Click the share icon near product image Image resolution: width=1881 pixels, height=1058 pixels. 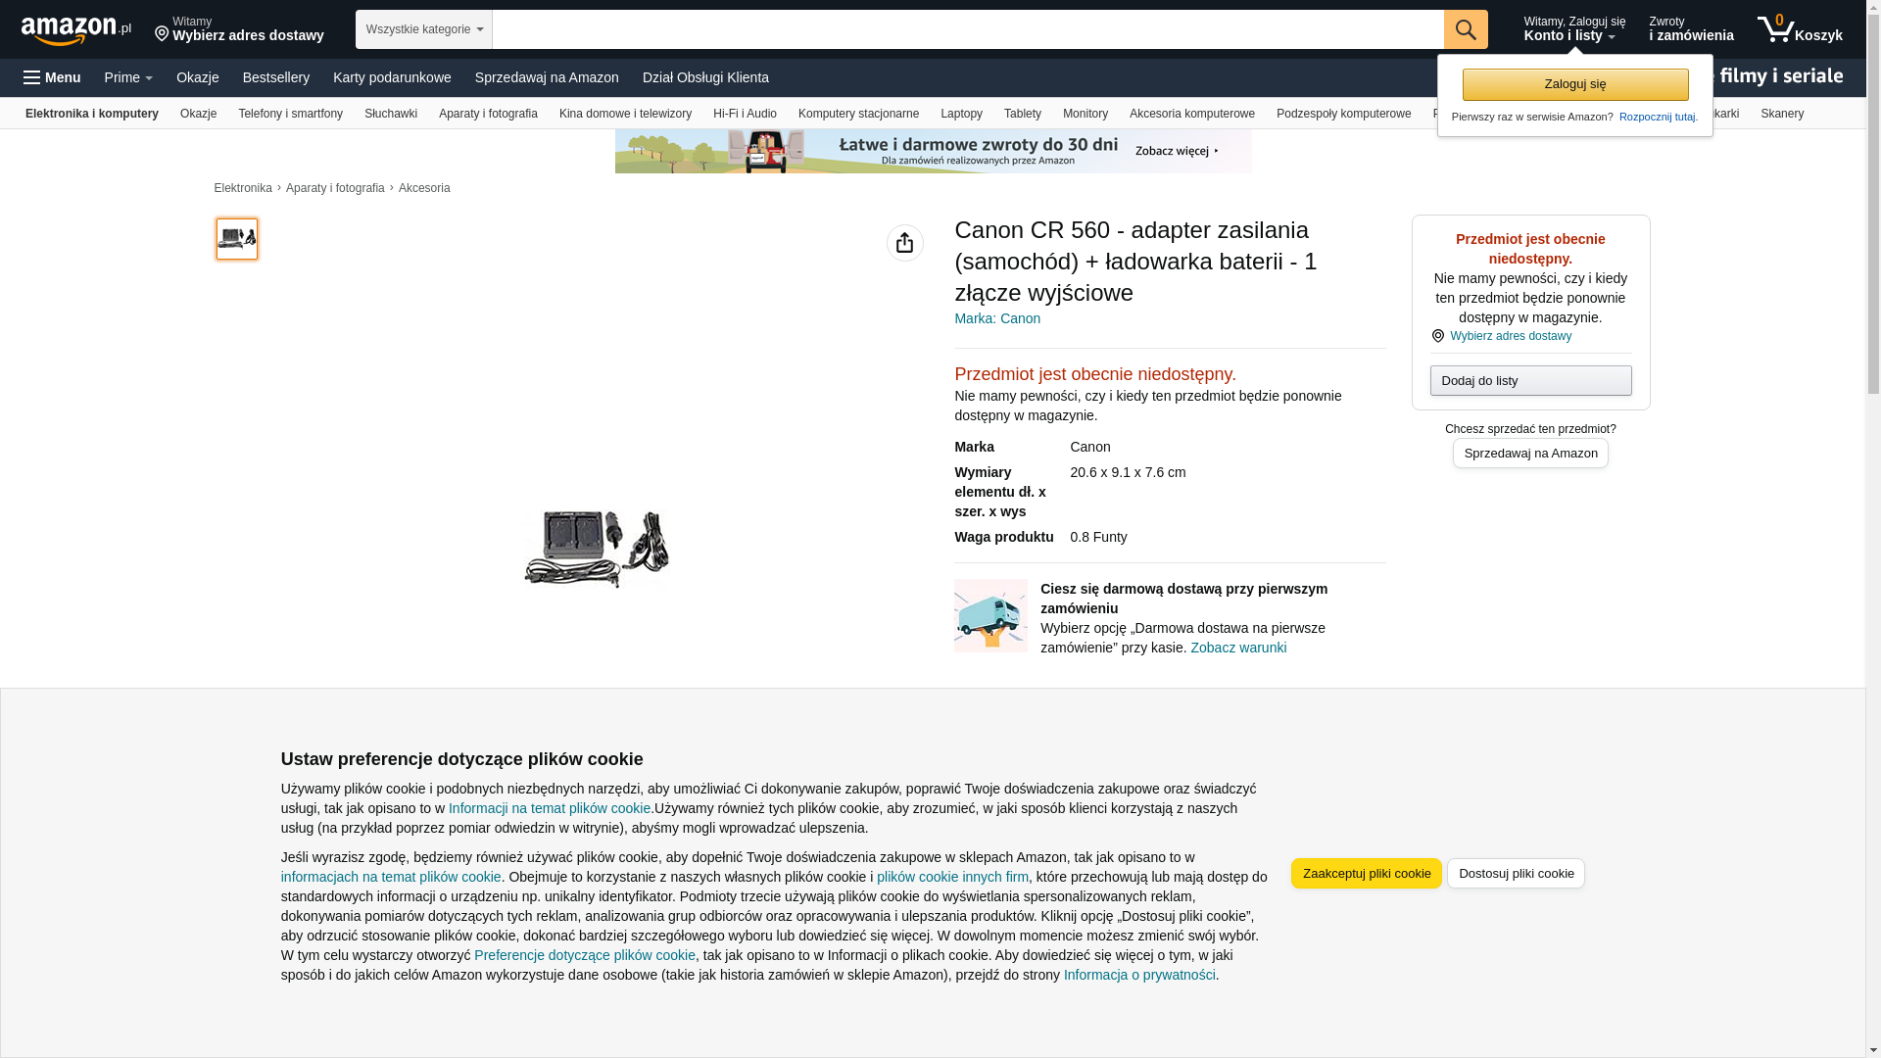pyautogui.click(x=905, y=243)
